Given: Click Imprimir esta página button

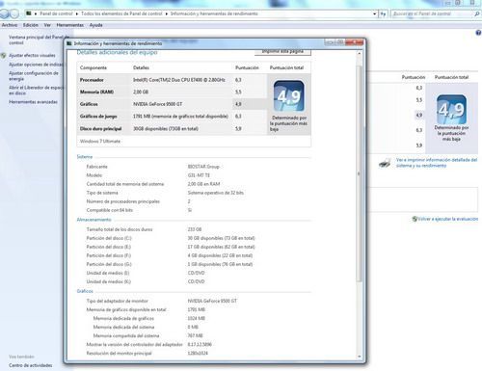Looking at the screenshot, I should (282, 52).
